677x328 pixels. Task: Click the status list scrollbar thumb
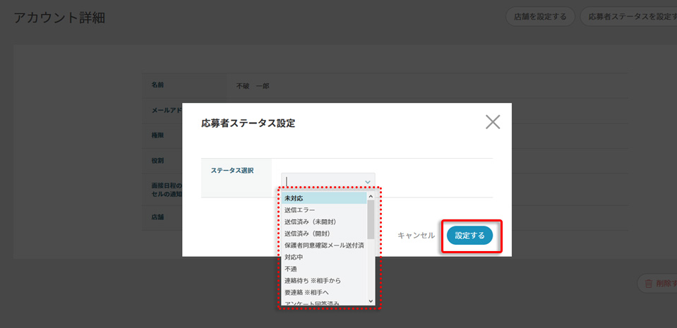point(371,220)
